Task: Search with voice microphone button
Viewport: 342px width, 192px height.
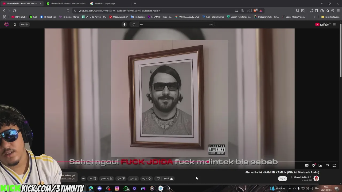Action: click(x=124, y=25)
